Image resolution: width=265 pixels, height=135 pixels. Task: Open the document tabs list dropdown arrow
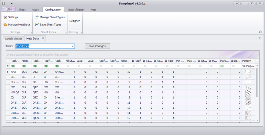(260, 38)
